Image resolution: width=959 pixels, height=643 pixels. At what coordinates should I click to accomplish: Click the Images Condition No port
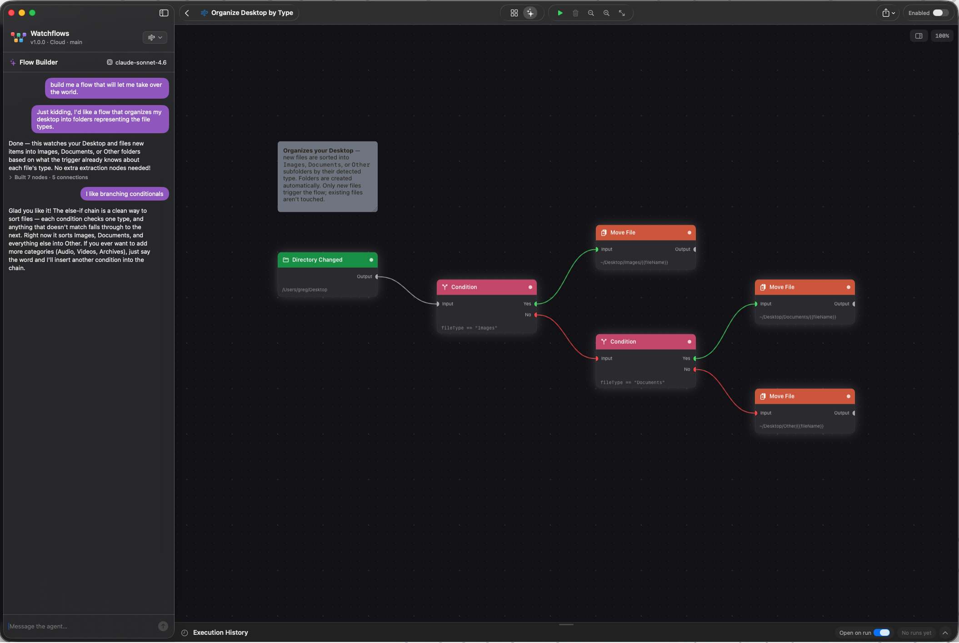click(536, 315)
